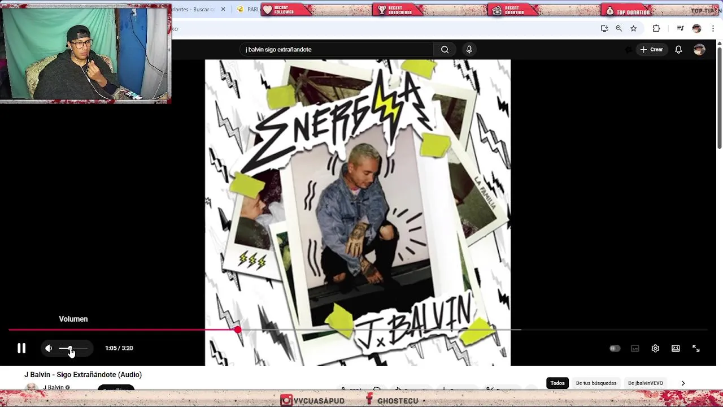Toggle the autoplay switch in player
Viewport: 723px width, 407px height.
pos(615,348)
